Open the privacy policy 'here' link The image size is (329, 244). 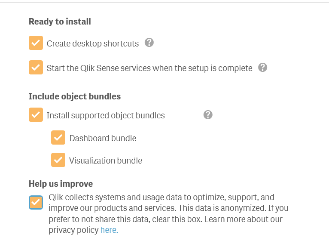click(x=109, y=230)
